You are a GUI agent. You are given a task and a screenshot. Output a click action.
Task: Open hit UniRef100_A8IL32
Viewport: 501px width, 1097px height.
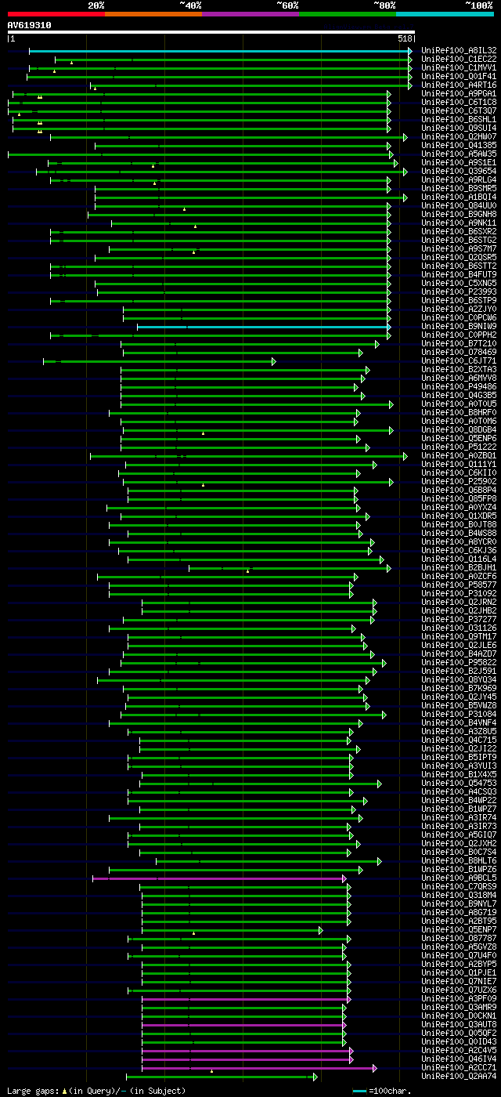pos(459,51)
